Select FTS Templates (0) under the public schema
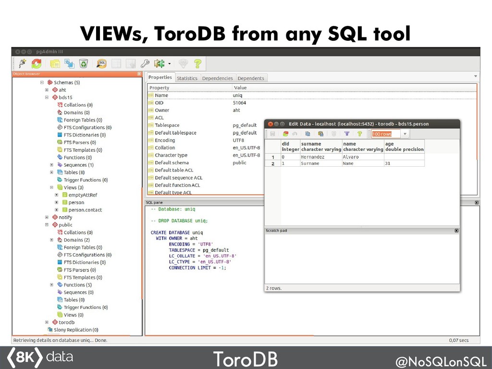The width and height of the screenshot is (492, 369). point(83,277)
